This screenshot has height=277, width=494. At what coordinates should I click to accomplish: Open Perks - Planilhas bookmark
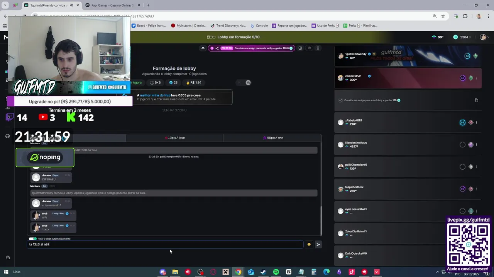(x=360, y=26)
